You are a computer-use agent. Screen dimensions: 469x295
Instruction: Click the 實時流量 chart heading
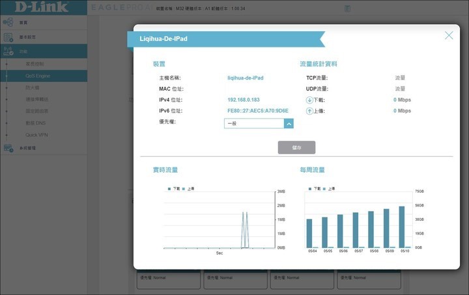[x=165, y=170]
